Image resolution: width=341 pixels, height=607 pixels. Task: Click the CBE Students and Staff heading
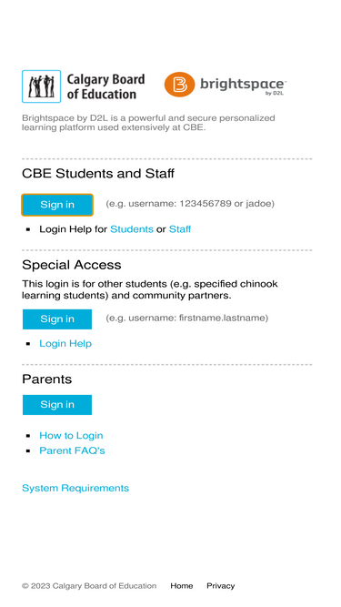pos(98,174)
